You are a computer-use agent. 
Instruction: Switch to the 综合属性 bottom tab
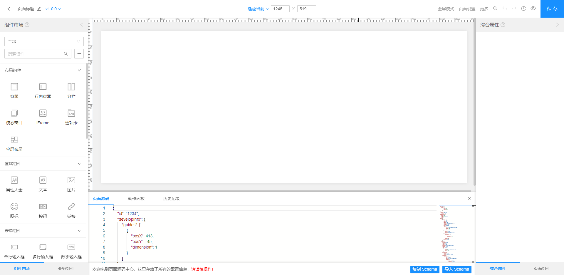coord(498,269)
